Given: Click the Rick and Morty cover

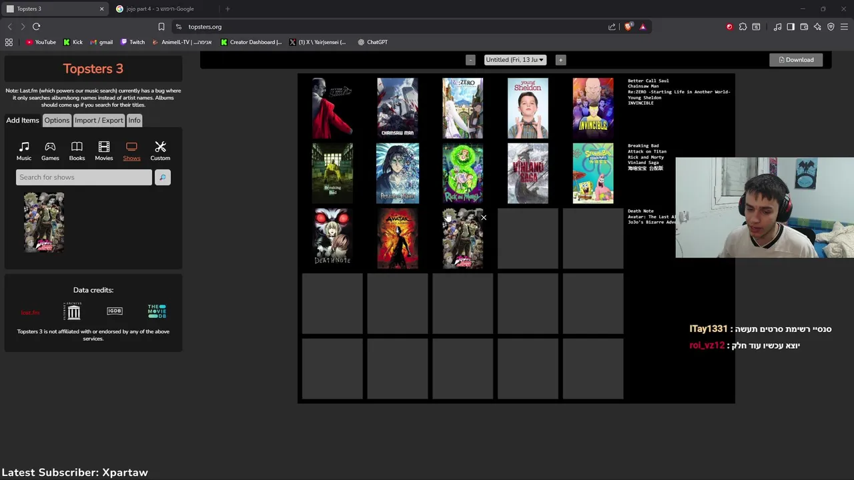Looking at the screenshot, I should point(462,173).
